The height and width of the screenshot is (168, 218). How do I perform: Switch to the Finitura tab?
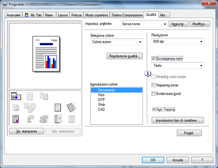coord(76,15)
